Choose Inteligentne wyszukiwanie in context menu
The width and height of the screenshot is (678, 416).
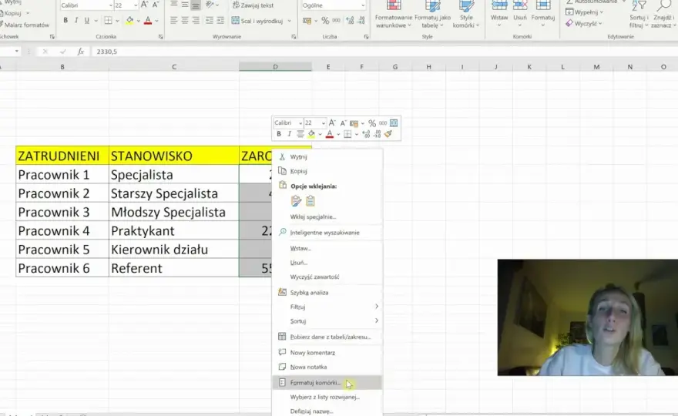(327, 233)
